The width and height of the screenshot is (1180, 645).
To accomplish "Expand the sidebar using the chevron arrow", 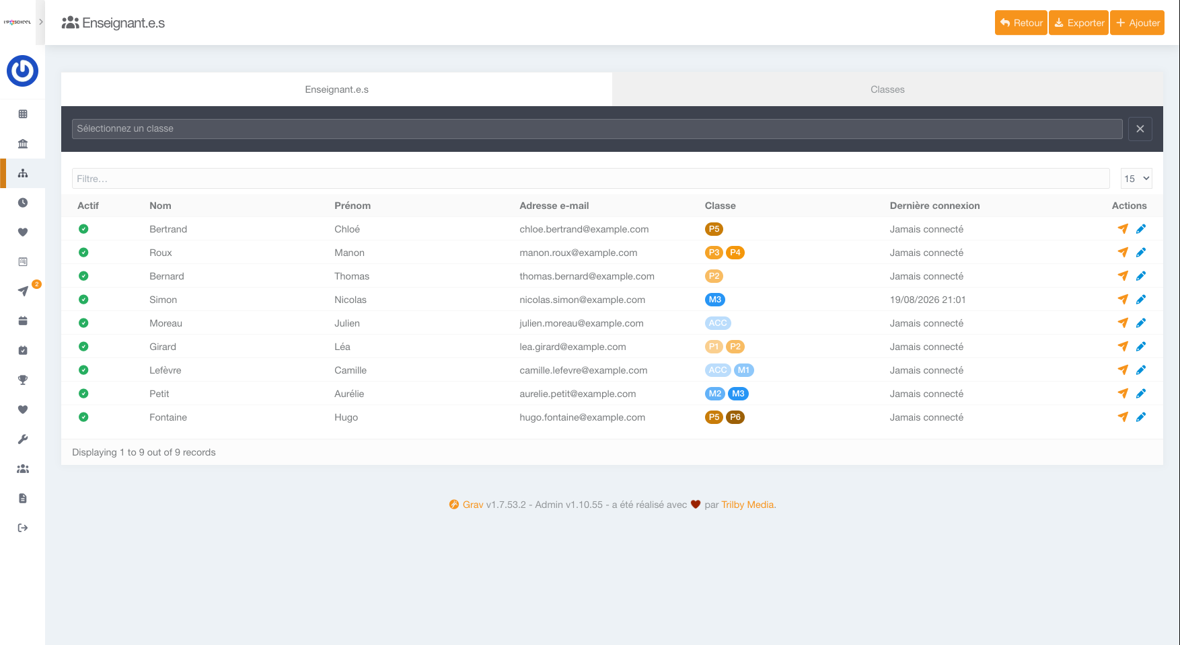I will pyautogui.click(x=41, y=22).
